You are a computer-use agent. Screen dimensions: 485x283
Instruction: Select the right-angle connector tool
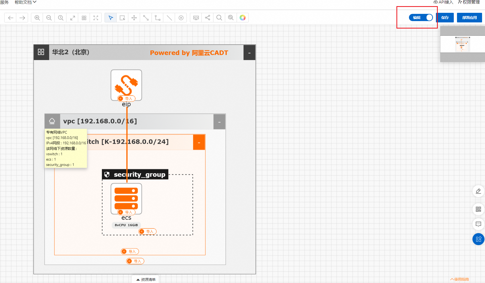pos(158,18)
